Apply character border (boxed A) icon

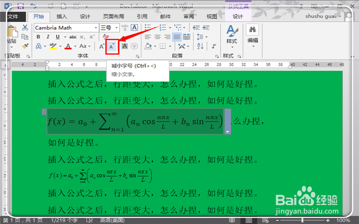[x=134, y=28]
